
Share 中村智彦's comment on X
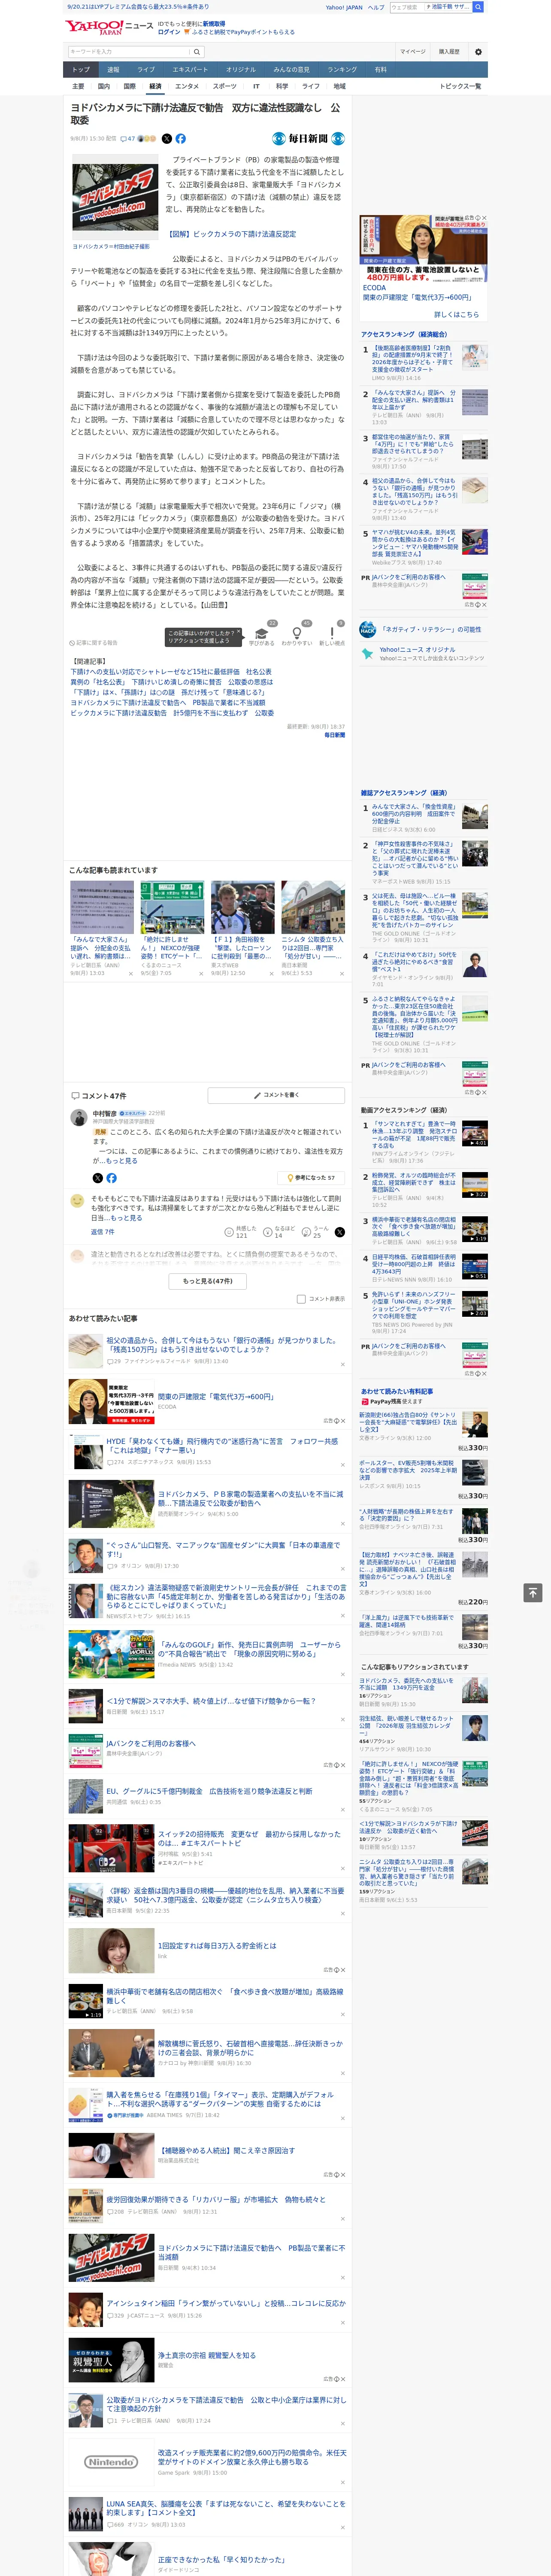pyautogui.click(x=98, y=1178)
